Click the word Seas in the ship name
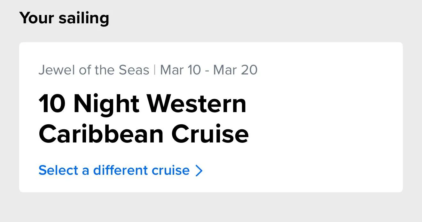The image size is (422, 222). [134, 70]
